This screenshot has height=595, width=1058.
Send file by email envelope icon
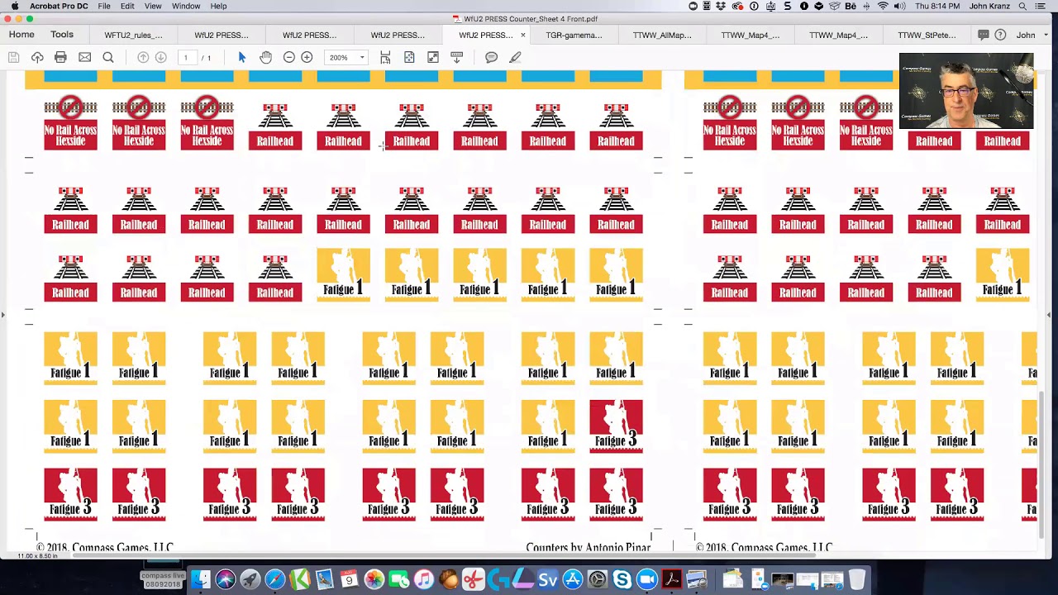pyautogui.click(x=84, y=57)
